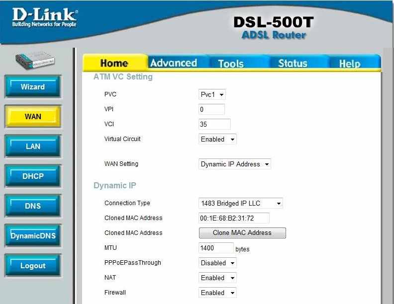Open the NAT dropdown
394x304 pixels.
tap(217, 278)
